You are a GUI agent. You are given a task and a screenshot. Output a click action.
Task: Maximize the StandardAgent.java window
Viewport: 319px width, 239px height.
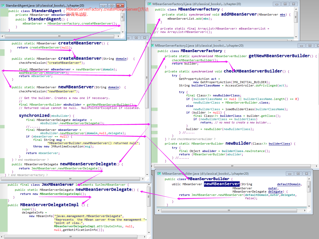click(x=111, y=5)
